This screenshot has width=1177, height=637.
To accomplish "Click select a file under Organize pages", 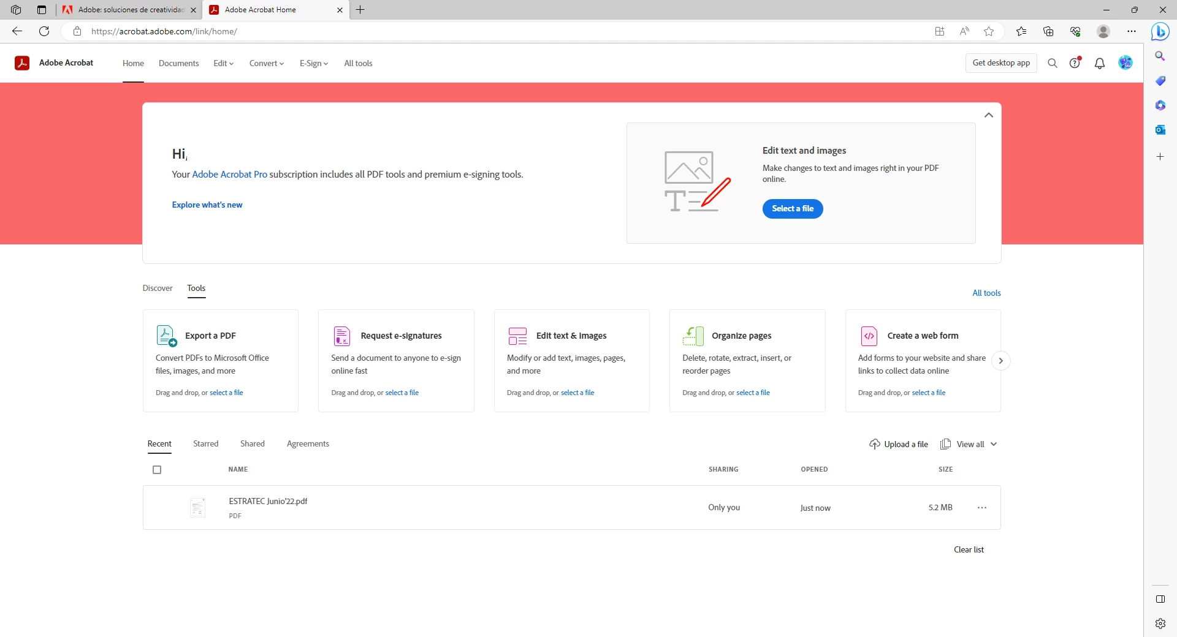I will coord(753,393).
